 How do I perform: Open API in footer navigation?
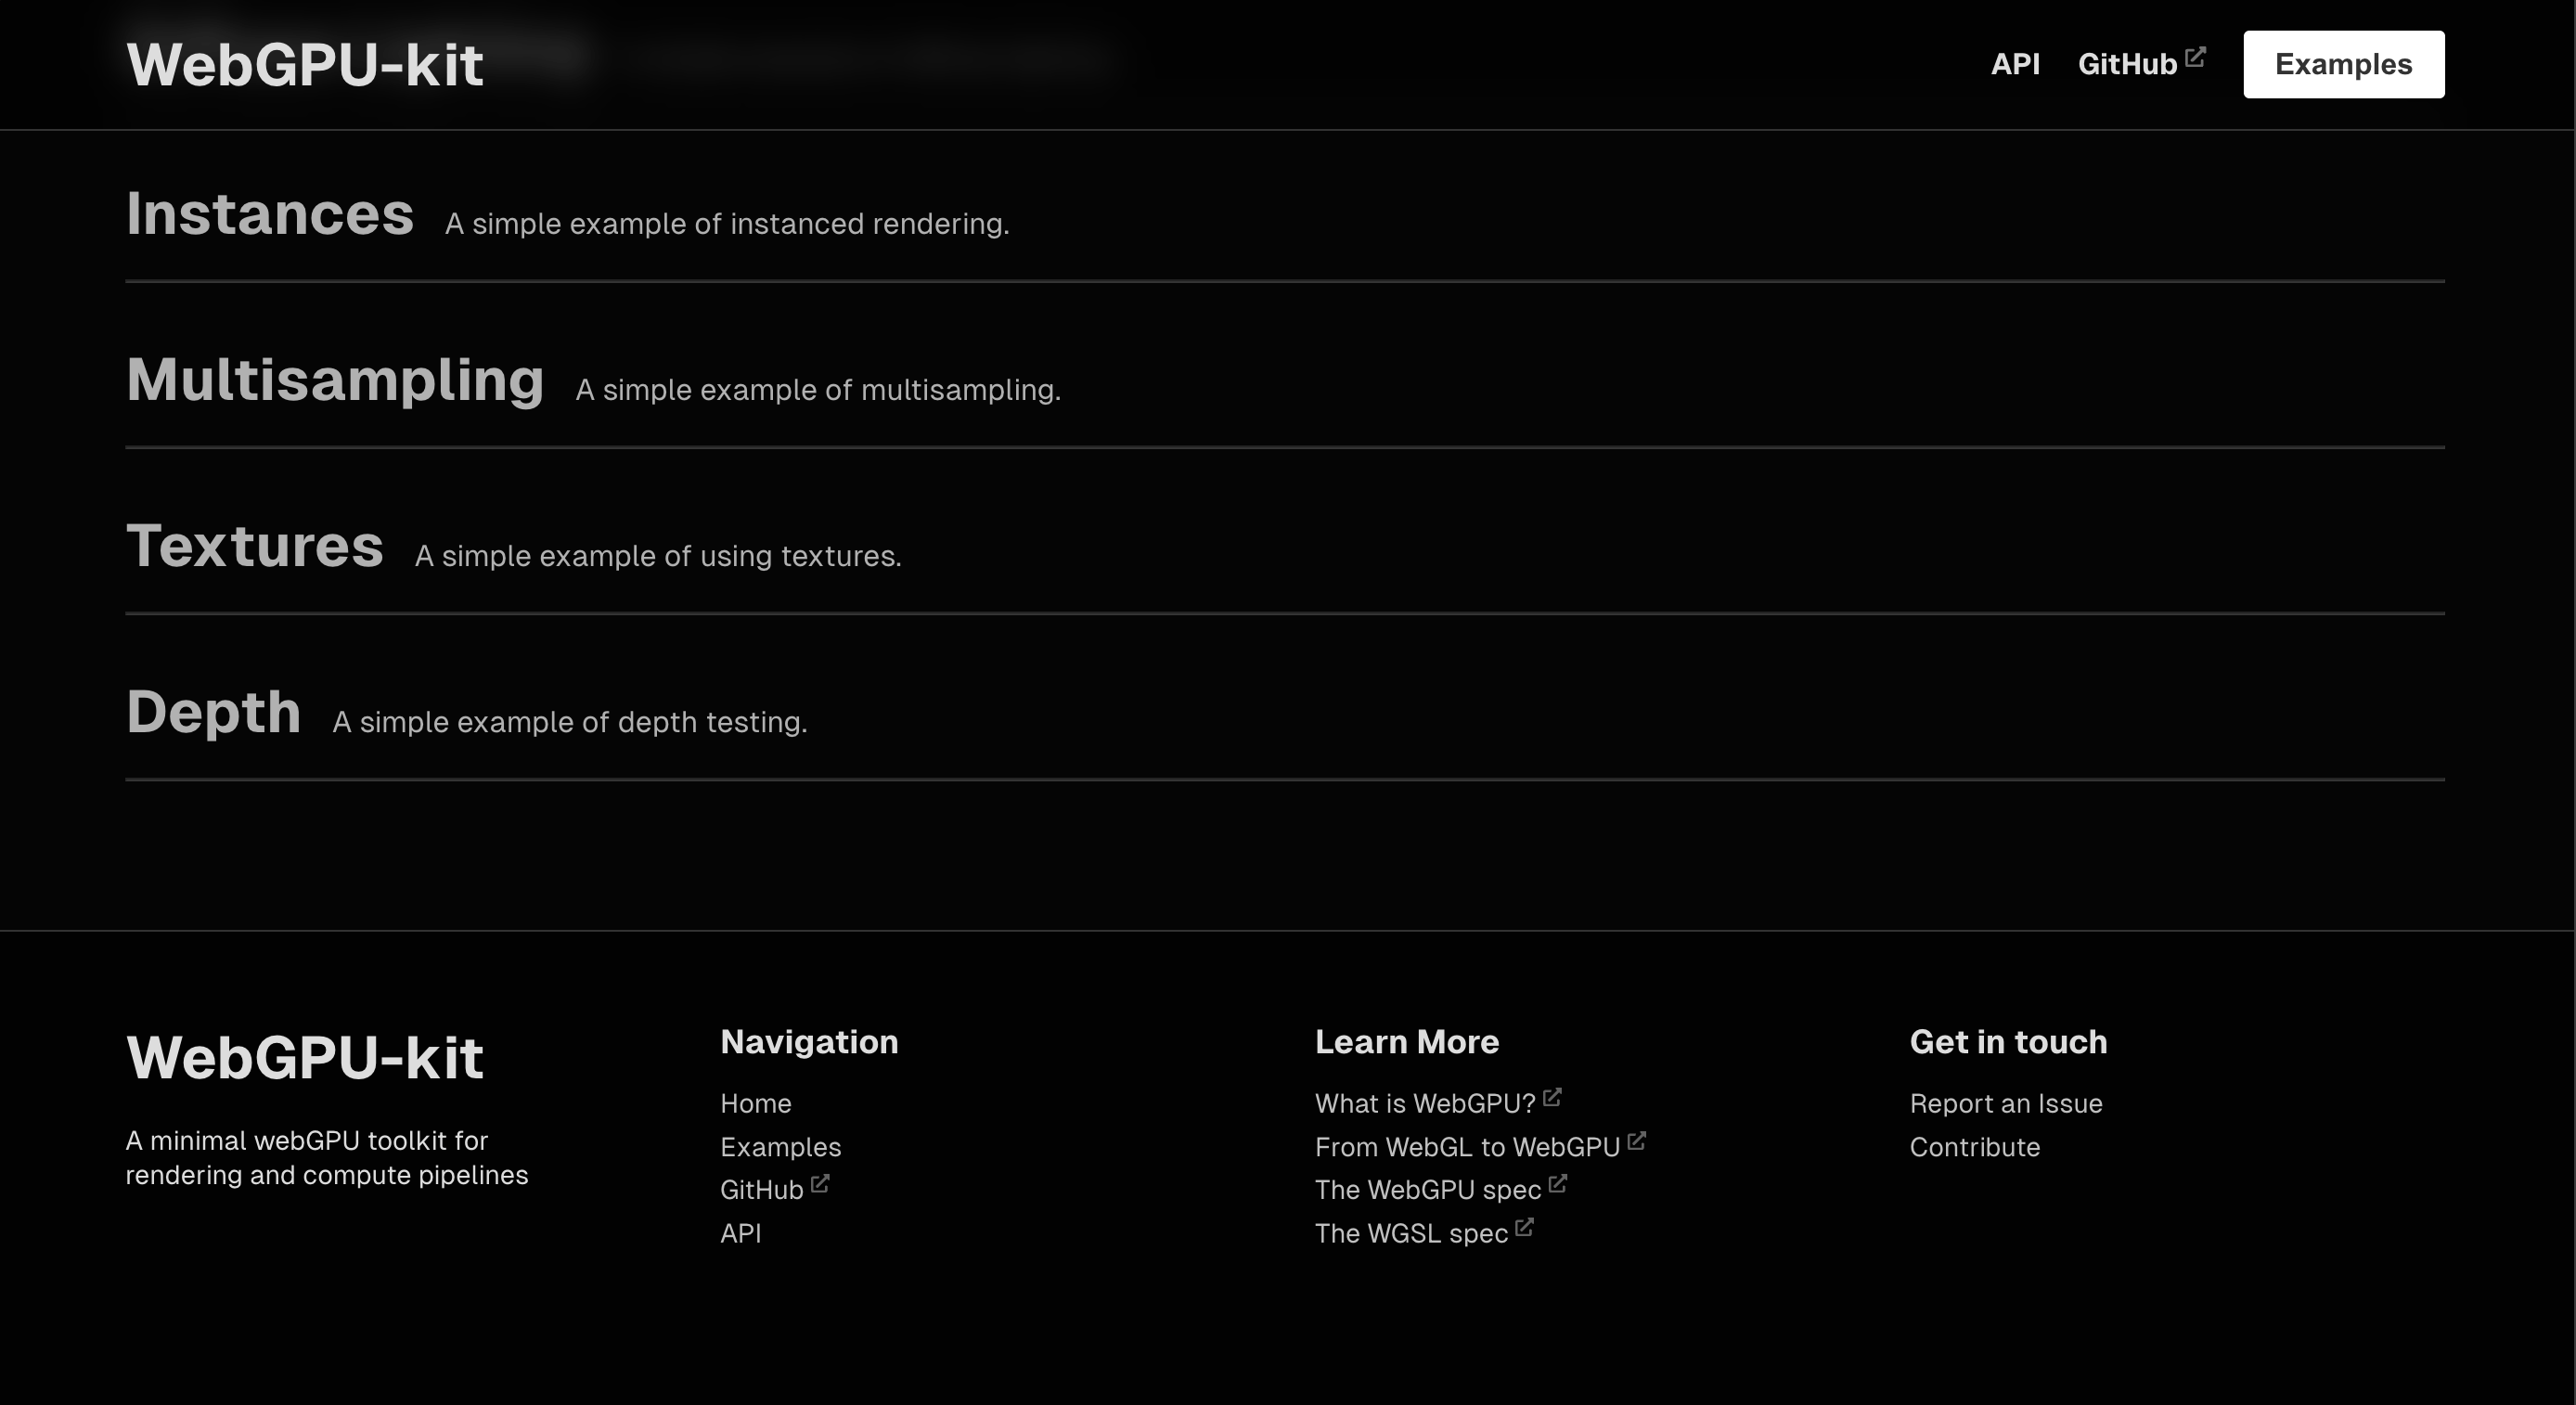click(x=741, y=1233)
